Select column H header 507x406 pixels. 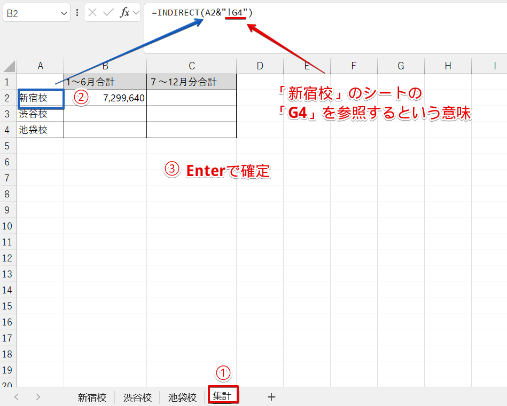(448, 66)
